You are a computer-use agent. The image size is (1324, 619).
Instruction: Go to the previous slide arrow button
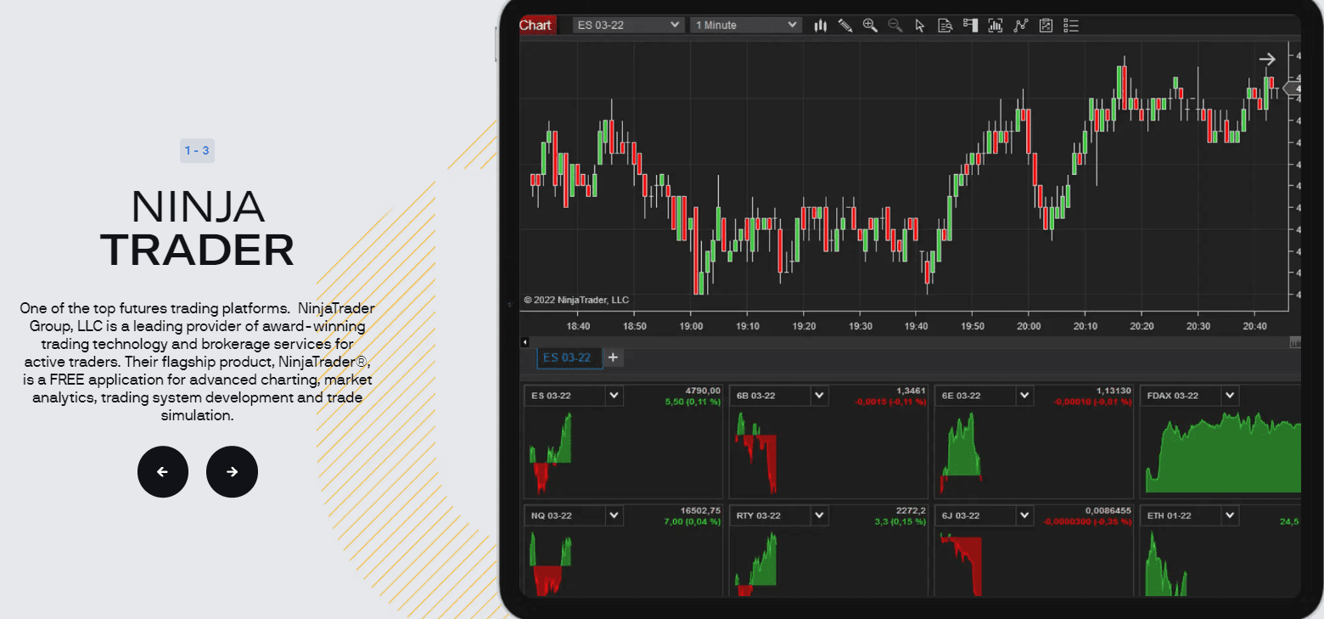click(x=163, y=471)
